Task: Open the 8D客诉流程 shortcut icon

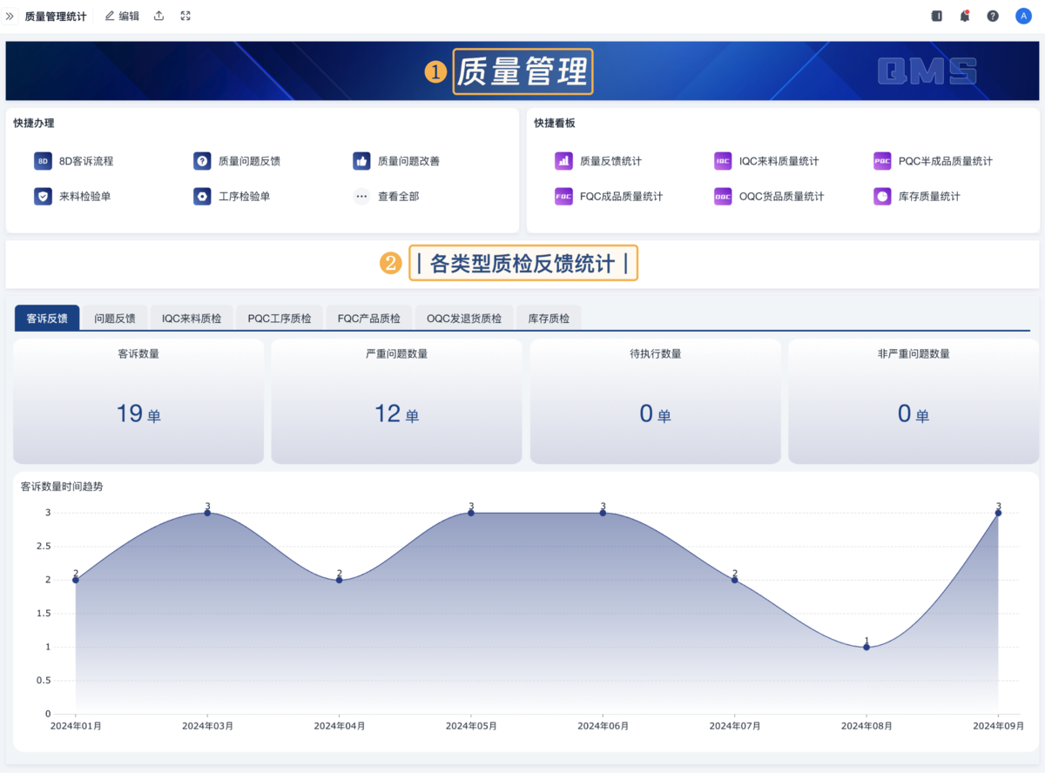Action: click(x=44, y=161)
